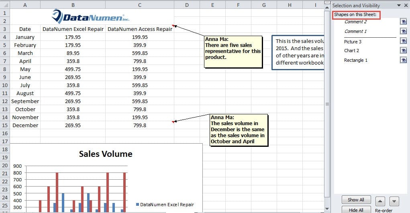
Task: Click the vertical scrollbar up arrow
Action: [327, 8]
